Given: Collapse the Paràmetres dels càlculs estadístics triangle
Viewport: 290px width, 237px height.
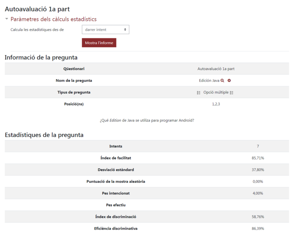Looking at the screenshot, I should tap(7, 19).
